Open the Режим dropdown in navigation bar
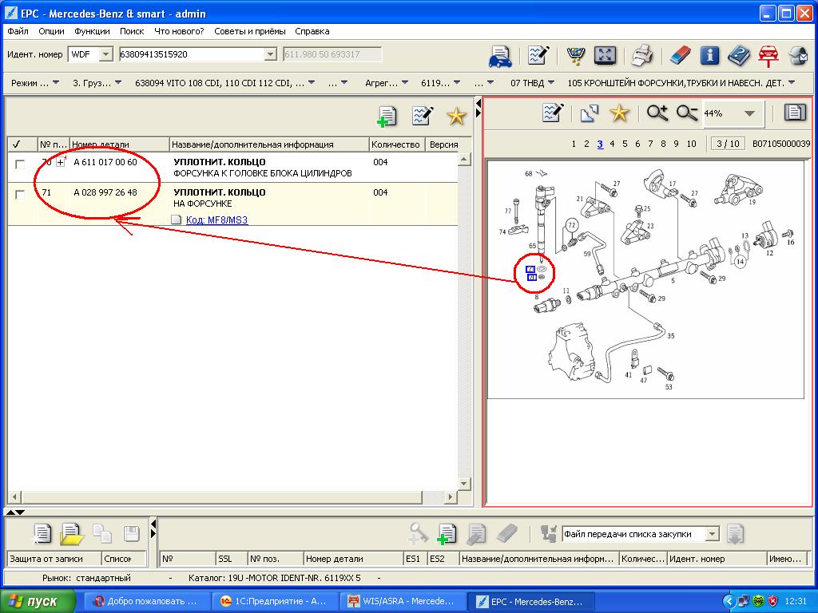This screenshot has height=613, width=818. 35,83
